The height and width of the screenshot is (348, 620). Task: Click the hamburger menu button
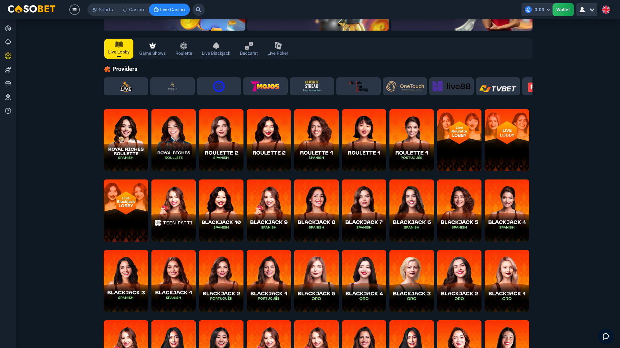[x=75, y=10]
